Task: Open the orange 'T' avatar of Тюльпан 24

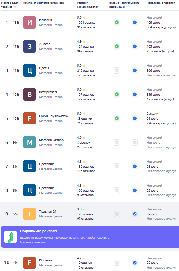Action: click(x=30, y=214)
